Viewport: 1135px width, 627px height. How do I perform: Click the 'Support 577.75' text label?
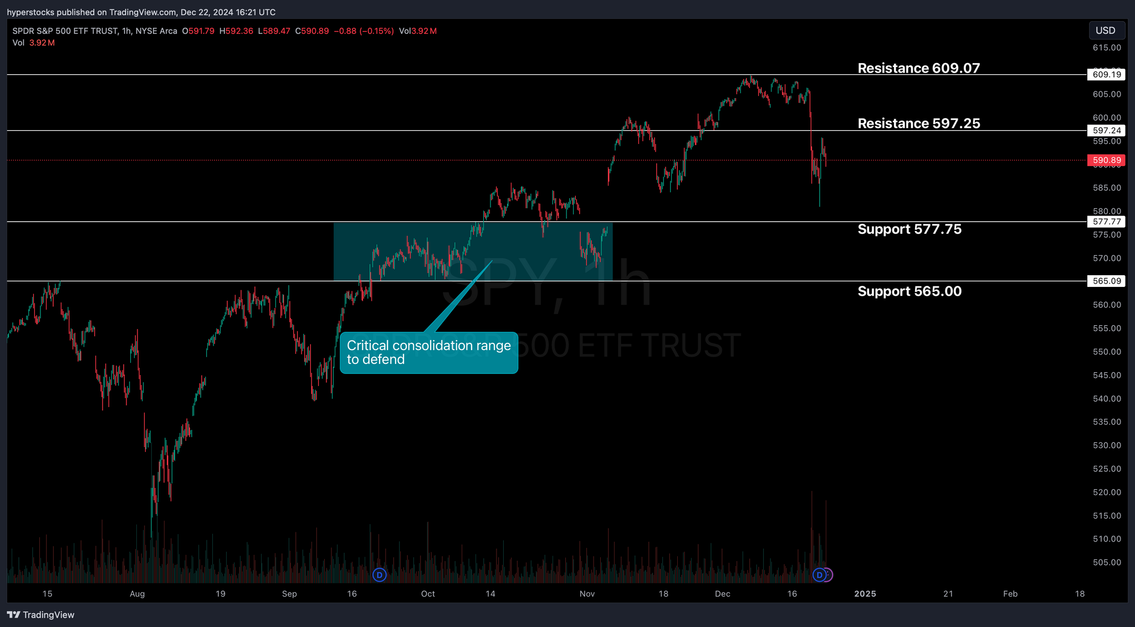[x=909, y=229]
